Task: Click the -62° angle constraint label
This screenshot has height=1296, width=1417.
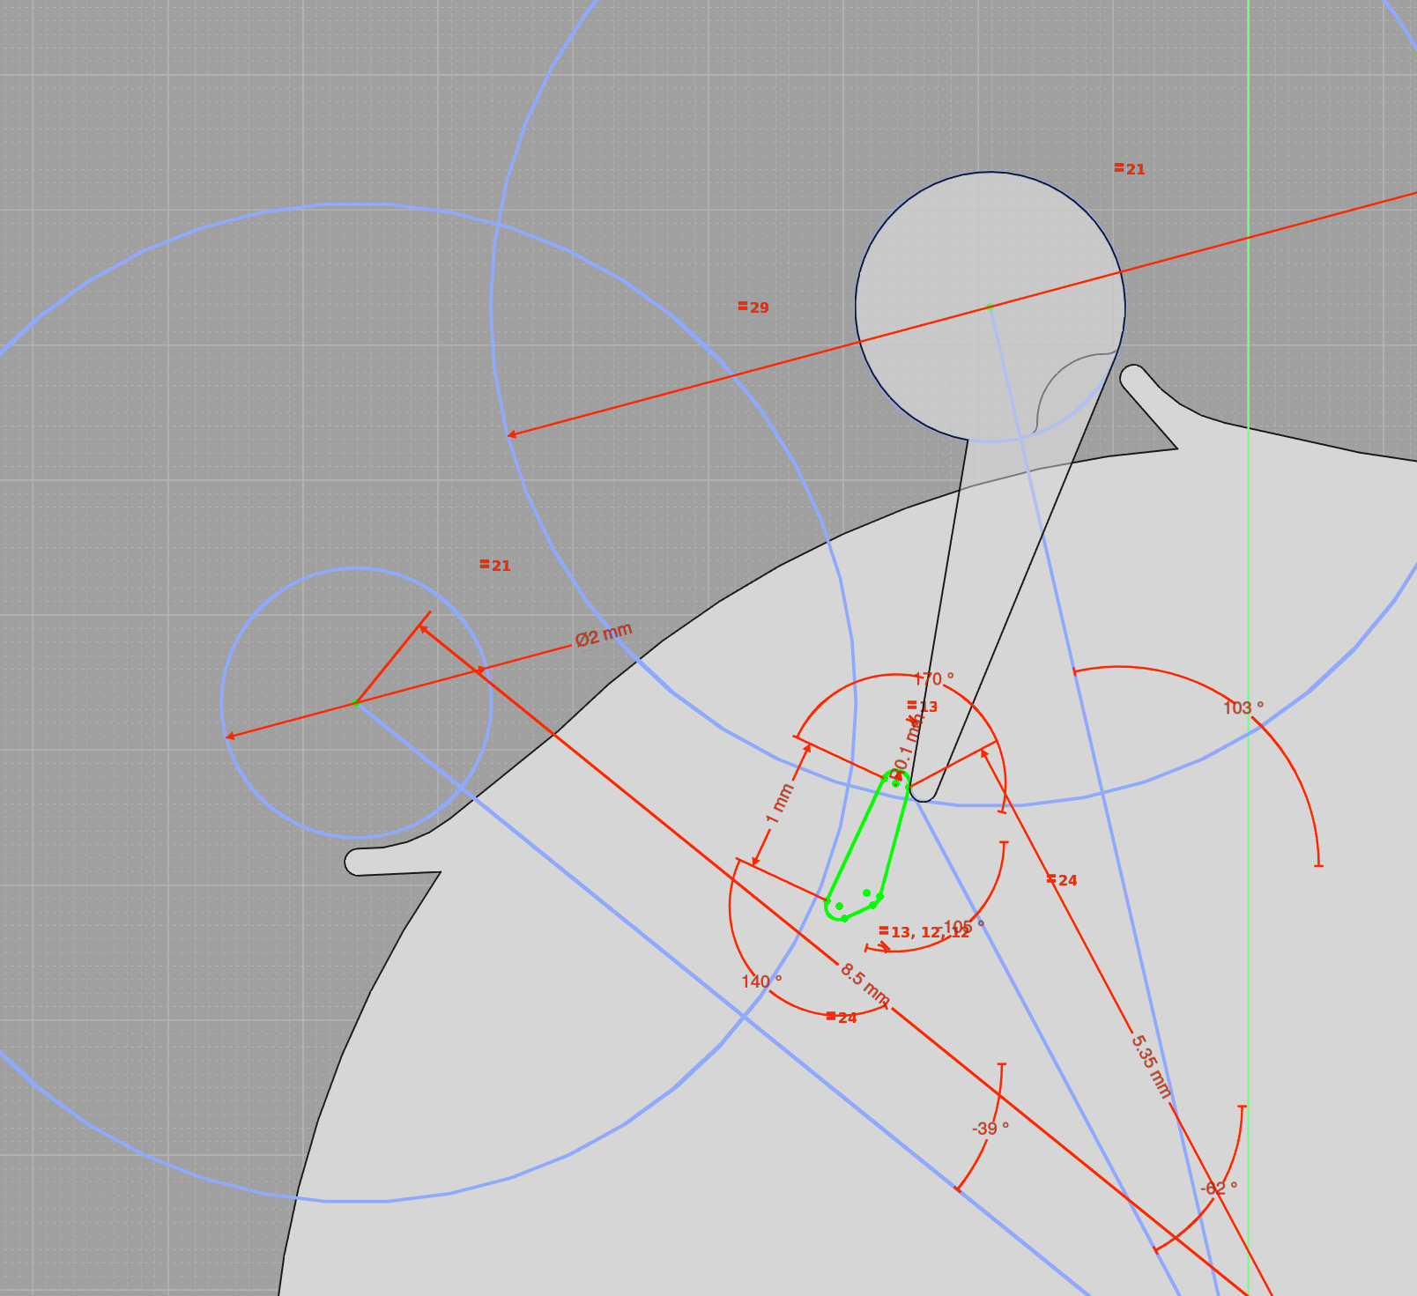Action: pyautogui.click(x=1218, y=1189)
